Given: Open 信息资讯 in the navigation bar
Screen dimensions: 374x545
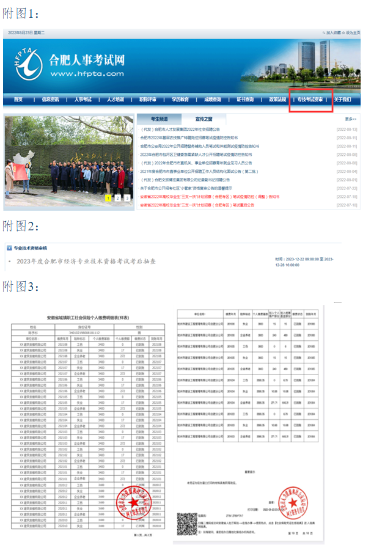Looking at the screenshot, I should pos(50,100).
